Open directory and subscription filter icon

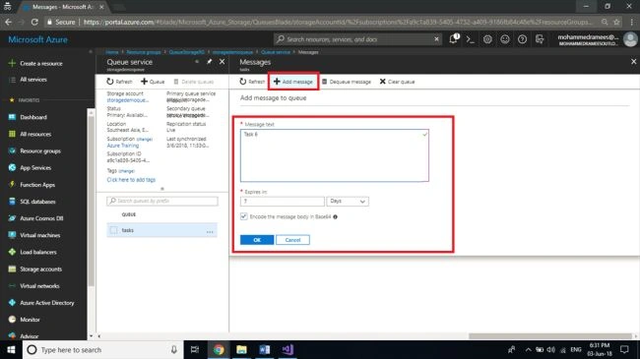coord(540,39)
